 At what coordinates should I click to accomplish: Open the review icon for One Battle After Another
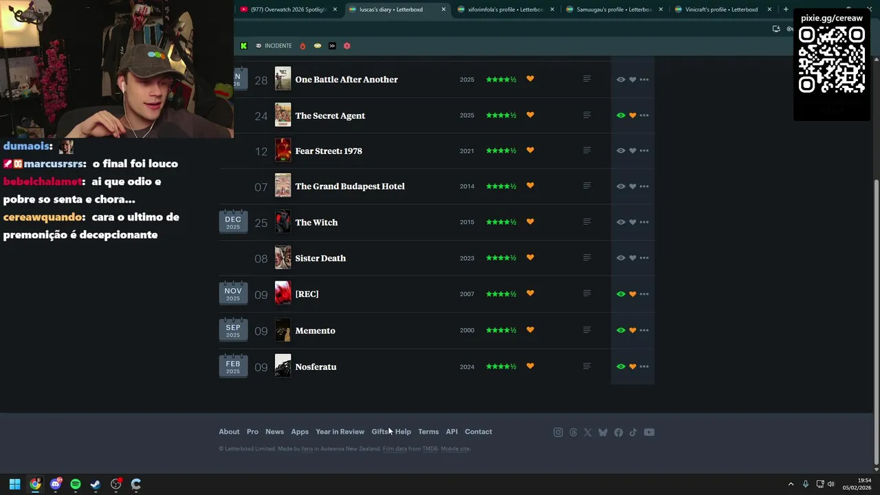[586, 79]
